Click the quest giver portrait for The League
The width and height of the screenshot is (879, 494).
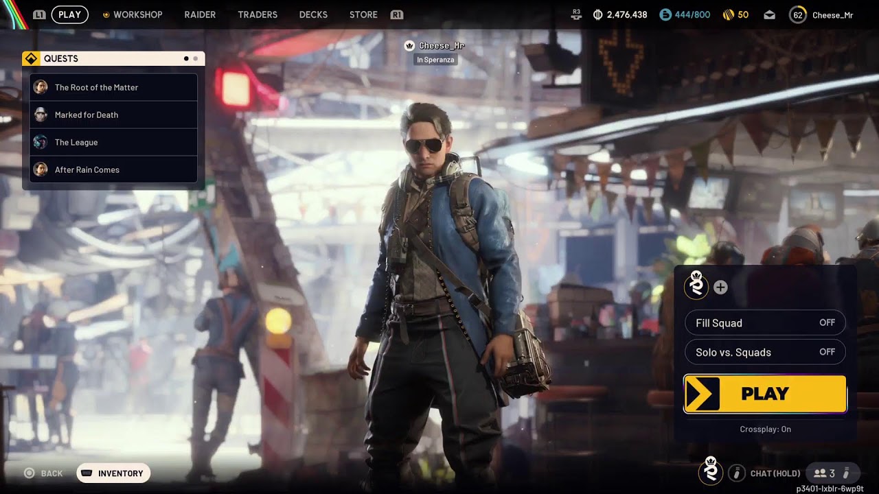coord(41,142)
